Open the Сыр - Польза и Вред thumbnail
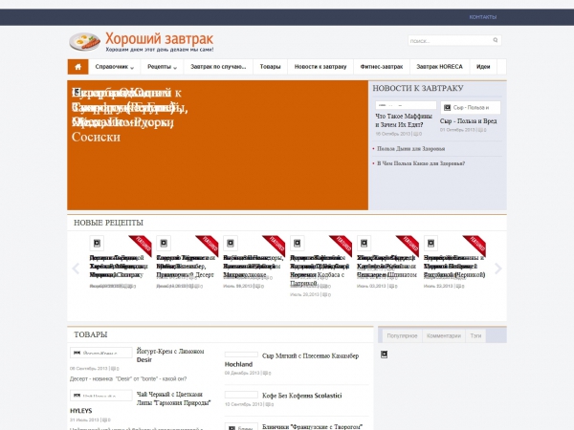 pyautogui.click(x=471, y=107)
